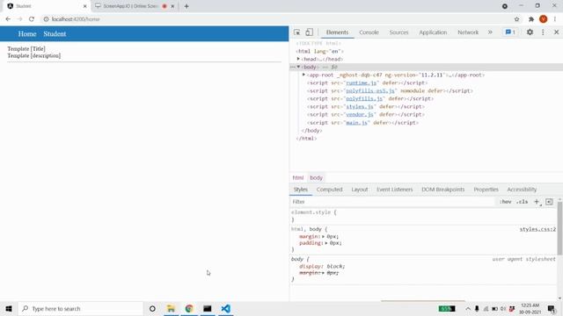The height and width of the screenshot is (316, 563).
Task: Open the Windows Start menu
Action: [x=9, y=308]
